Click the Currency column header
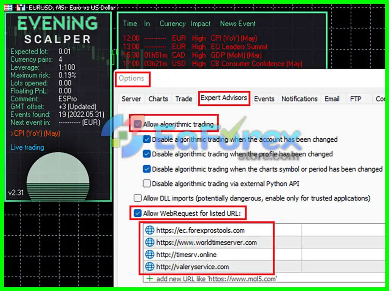389x291 pixels. [x=173, y=23]
